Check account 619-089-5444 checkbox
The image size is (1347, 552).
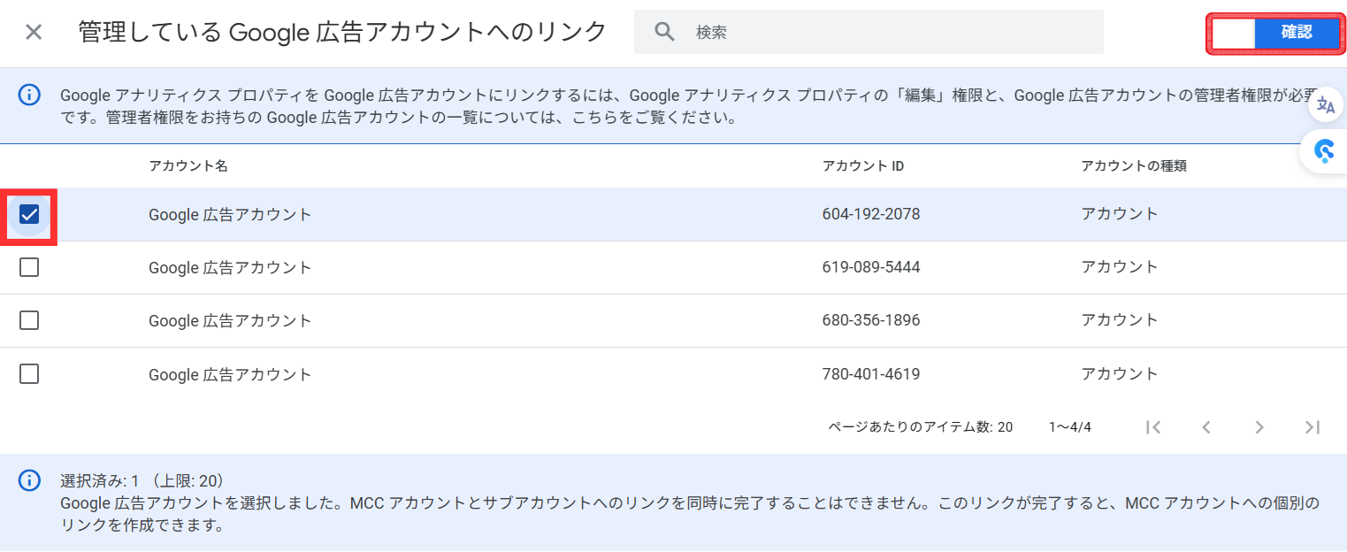pos(29,267)
